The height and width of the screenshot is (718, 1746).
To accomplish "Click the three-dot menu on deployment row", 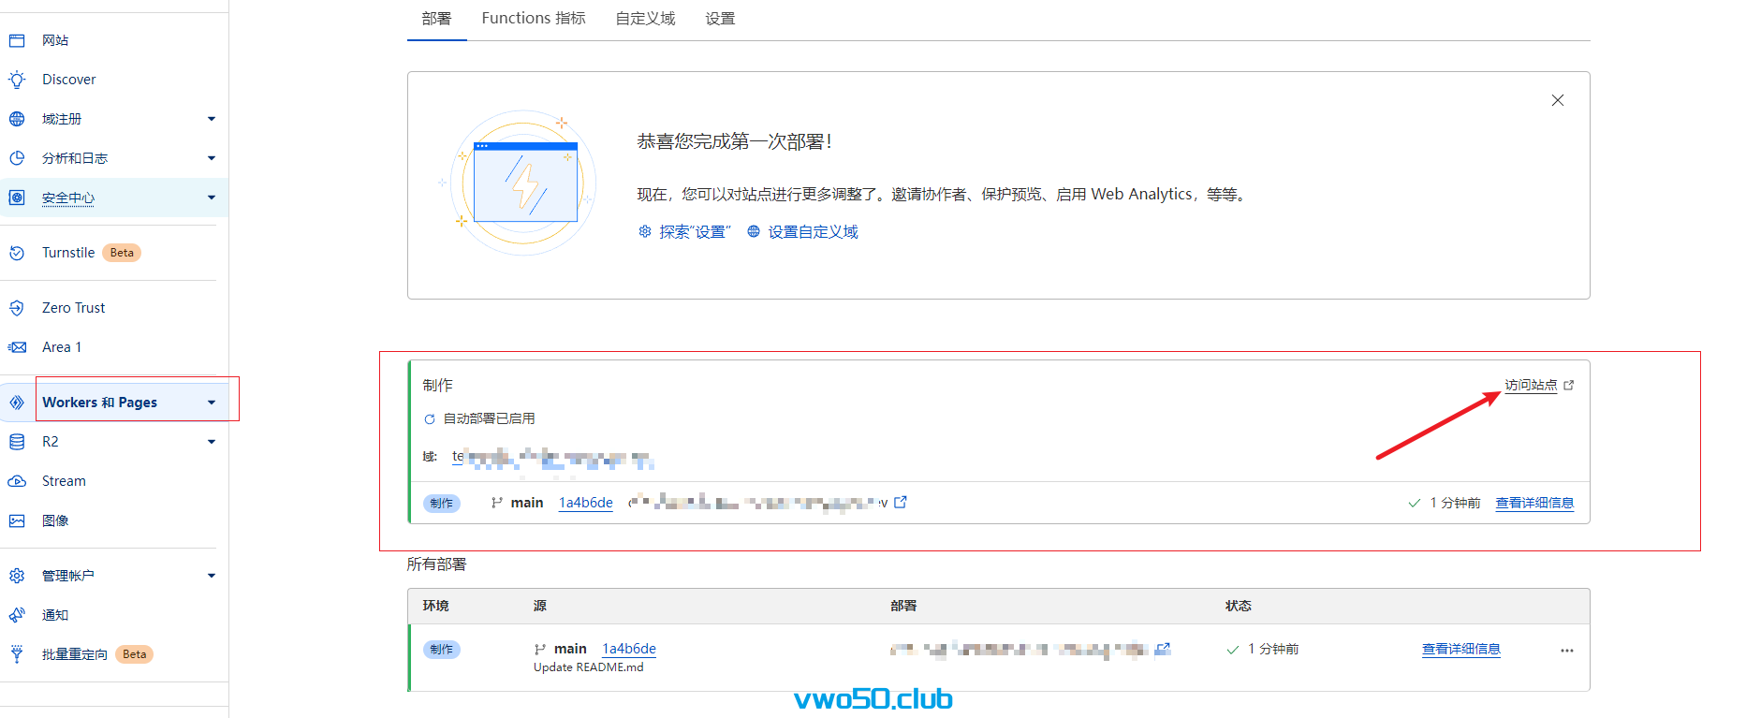I will [x=1566, y=651].
